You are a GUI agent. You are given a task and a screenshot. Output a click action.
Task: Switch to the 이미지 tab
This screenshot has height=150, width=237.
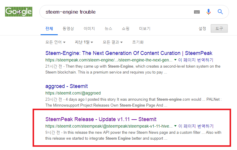(89, 28)
